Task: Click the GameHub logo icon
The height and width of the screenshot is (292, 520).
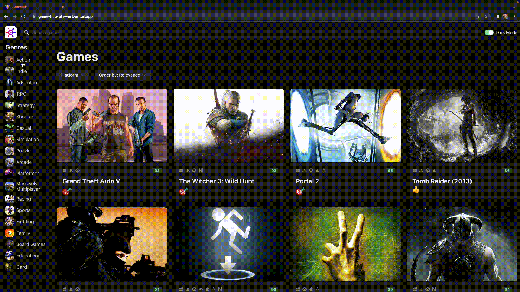Action: (x=11, y=32)
